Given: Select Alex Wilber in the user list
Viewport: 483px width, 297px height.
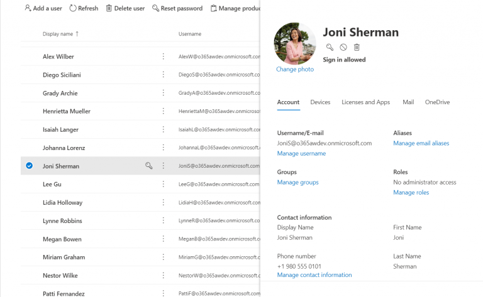Looking at the screenshot, I should pos(58,57).
